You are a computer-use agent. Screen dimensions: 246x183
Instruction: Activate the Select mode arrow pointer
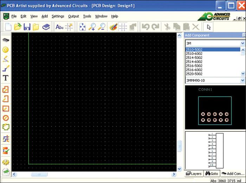(x=208, y=27)
